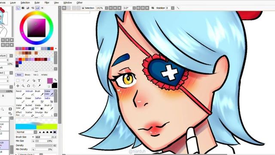
Task: Open the Window menu
Action: (67, 3)
